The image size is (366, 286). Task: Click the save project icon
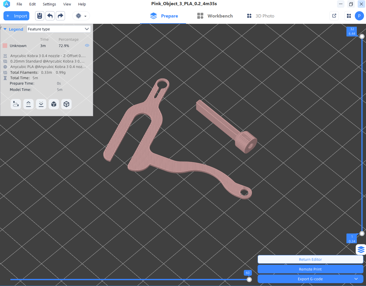[x=40, y=16]
